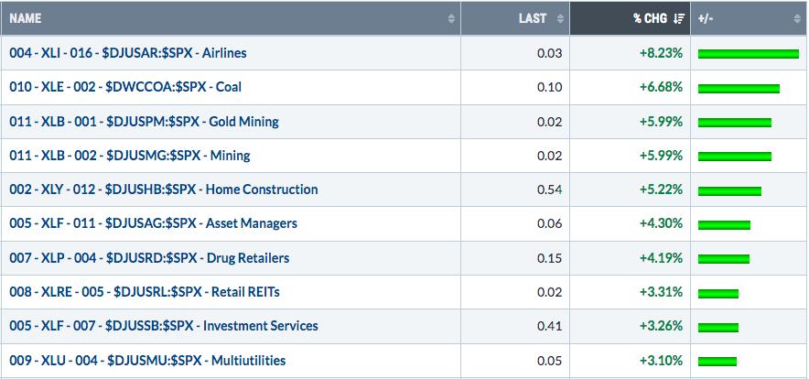Open the Drug Retailers entry
Image resolution: width=809 pixels, height=379 pixels.
click(149, 257)
